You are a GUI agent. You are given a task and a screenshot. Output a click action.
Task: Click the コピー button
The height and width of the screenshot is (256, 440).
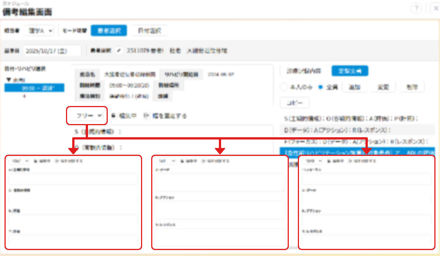tap(295, 103)
